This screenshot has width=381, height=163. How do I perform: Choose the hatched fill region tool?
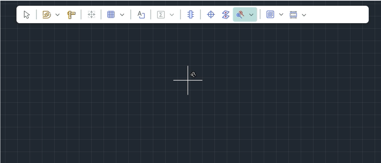point(270,15)
